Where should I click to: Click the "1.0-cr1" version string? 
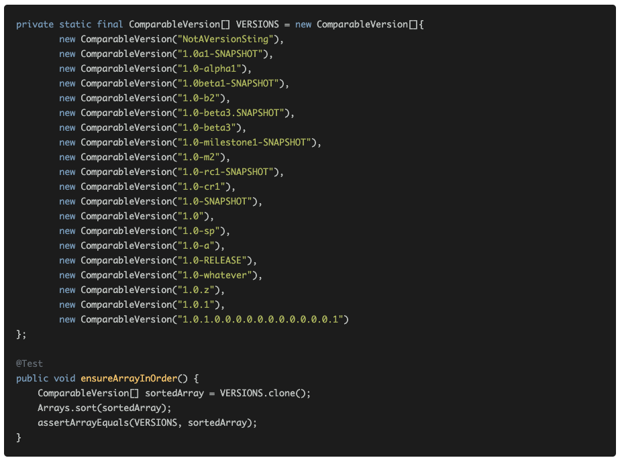201,186
